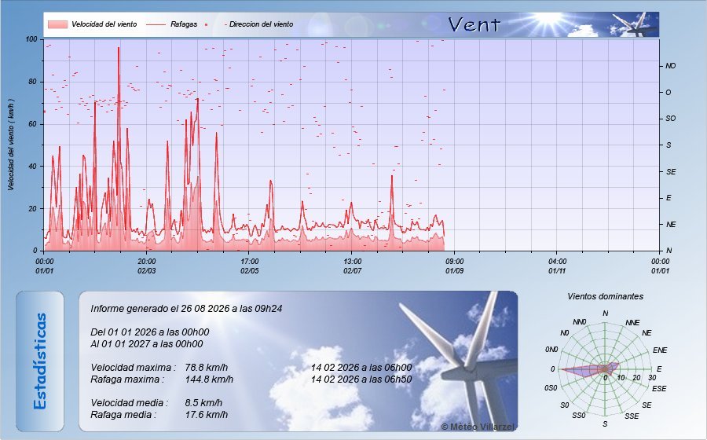The height and width of the screenshot is (440, 707).
Task: Click the Rafagas legend line
Action: [156, 24]
